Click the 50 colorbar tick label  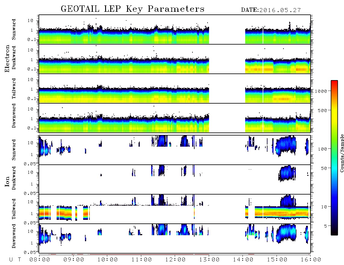(324, 168)
